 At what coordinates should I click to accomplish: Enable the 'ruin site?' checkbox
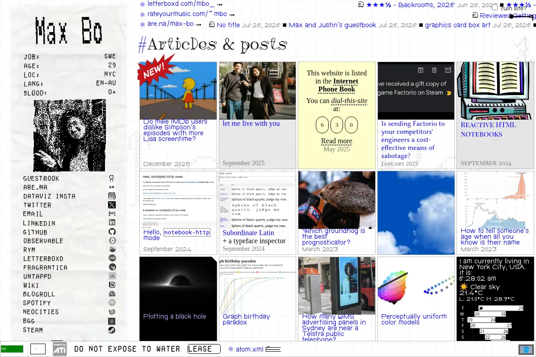pyautogui.click(x=494, y=8)
